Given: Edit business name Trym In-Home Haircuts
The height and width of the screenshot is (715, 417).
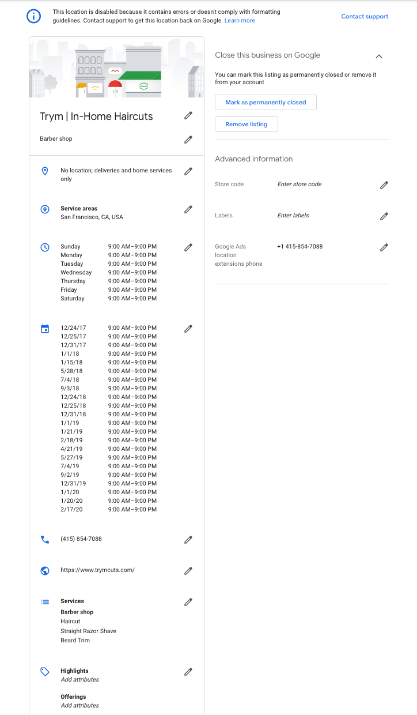Looking at the screenshot, I should pyautogui.click(x=188, y=115).
